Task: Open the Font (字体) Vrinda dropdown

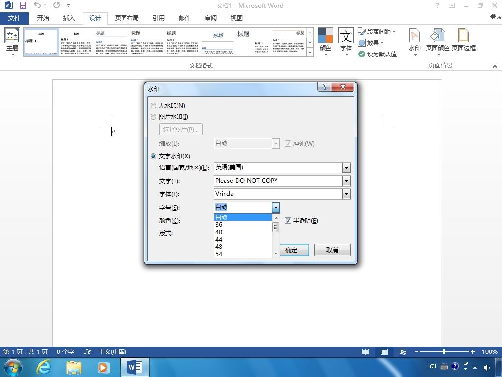Action: [346, 194]
